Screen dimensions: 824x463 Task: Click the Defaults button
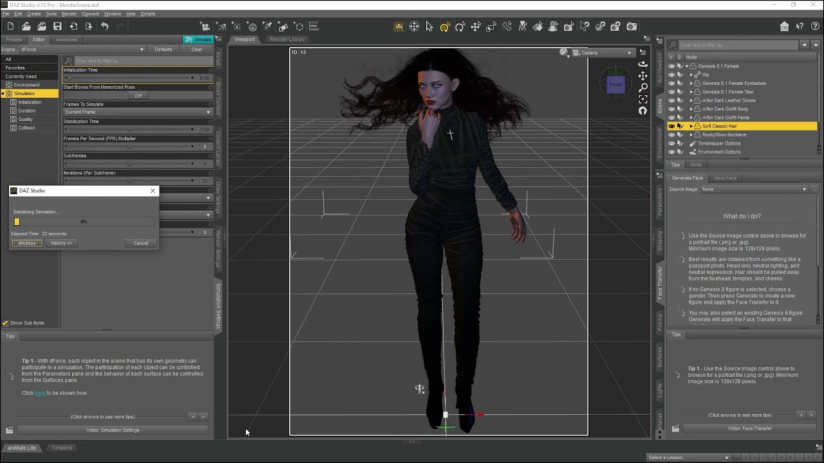tap(164, 50)
